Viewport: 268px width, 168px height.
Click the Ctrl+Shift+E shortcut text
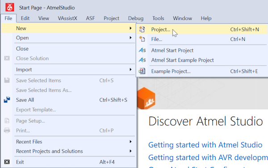(244, 71)
